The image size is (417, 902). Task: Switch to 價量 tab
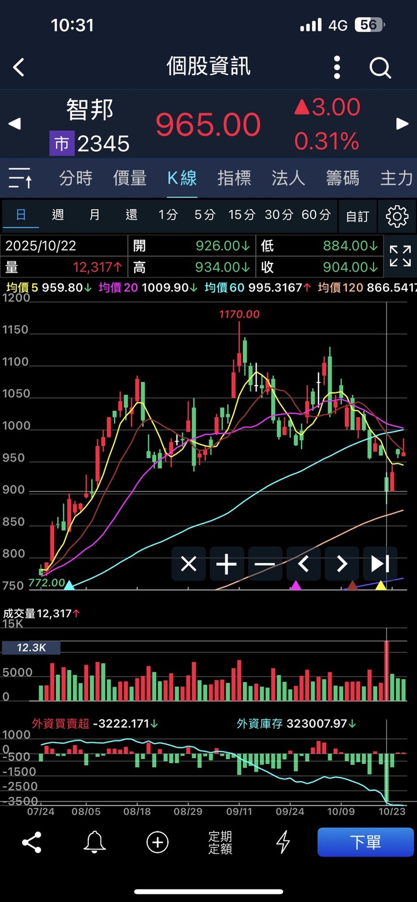[x=130, y=178]
